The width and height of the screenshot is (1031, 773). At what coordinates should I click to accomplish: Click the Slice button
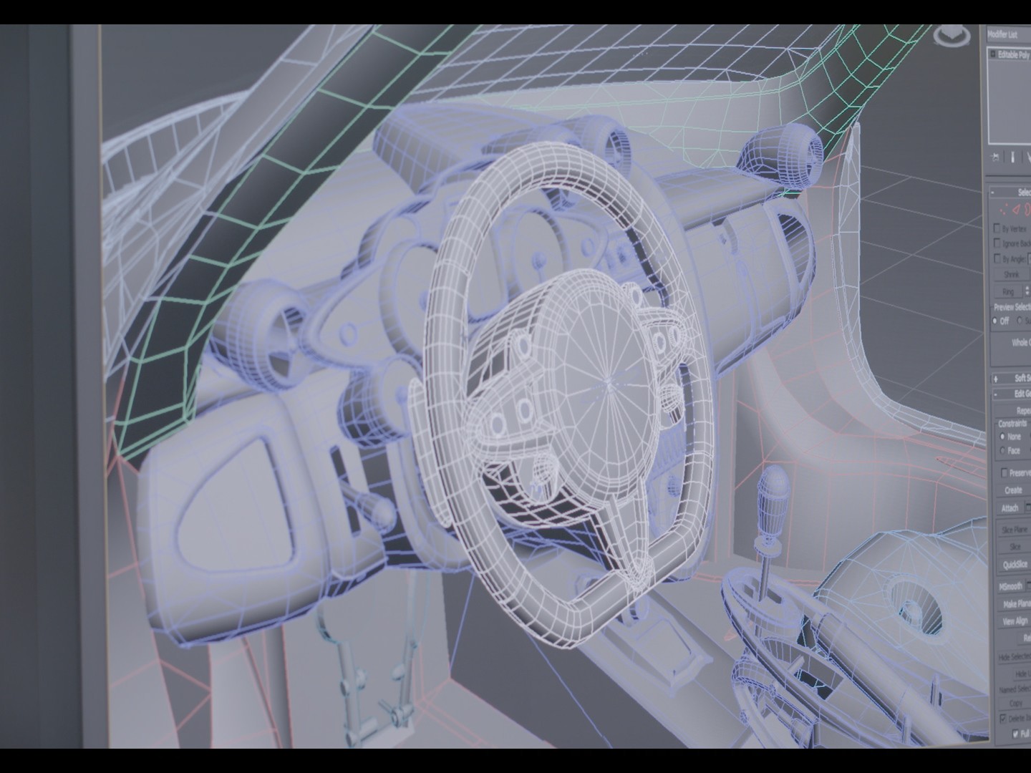tap(1015, 547)
